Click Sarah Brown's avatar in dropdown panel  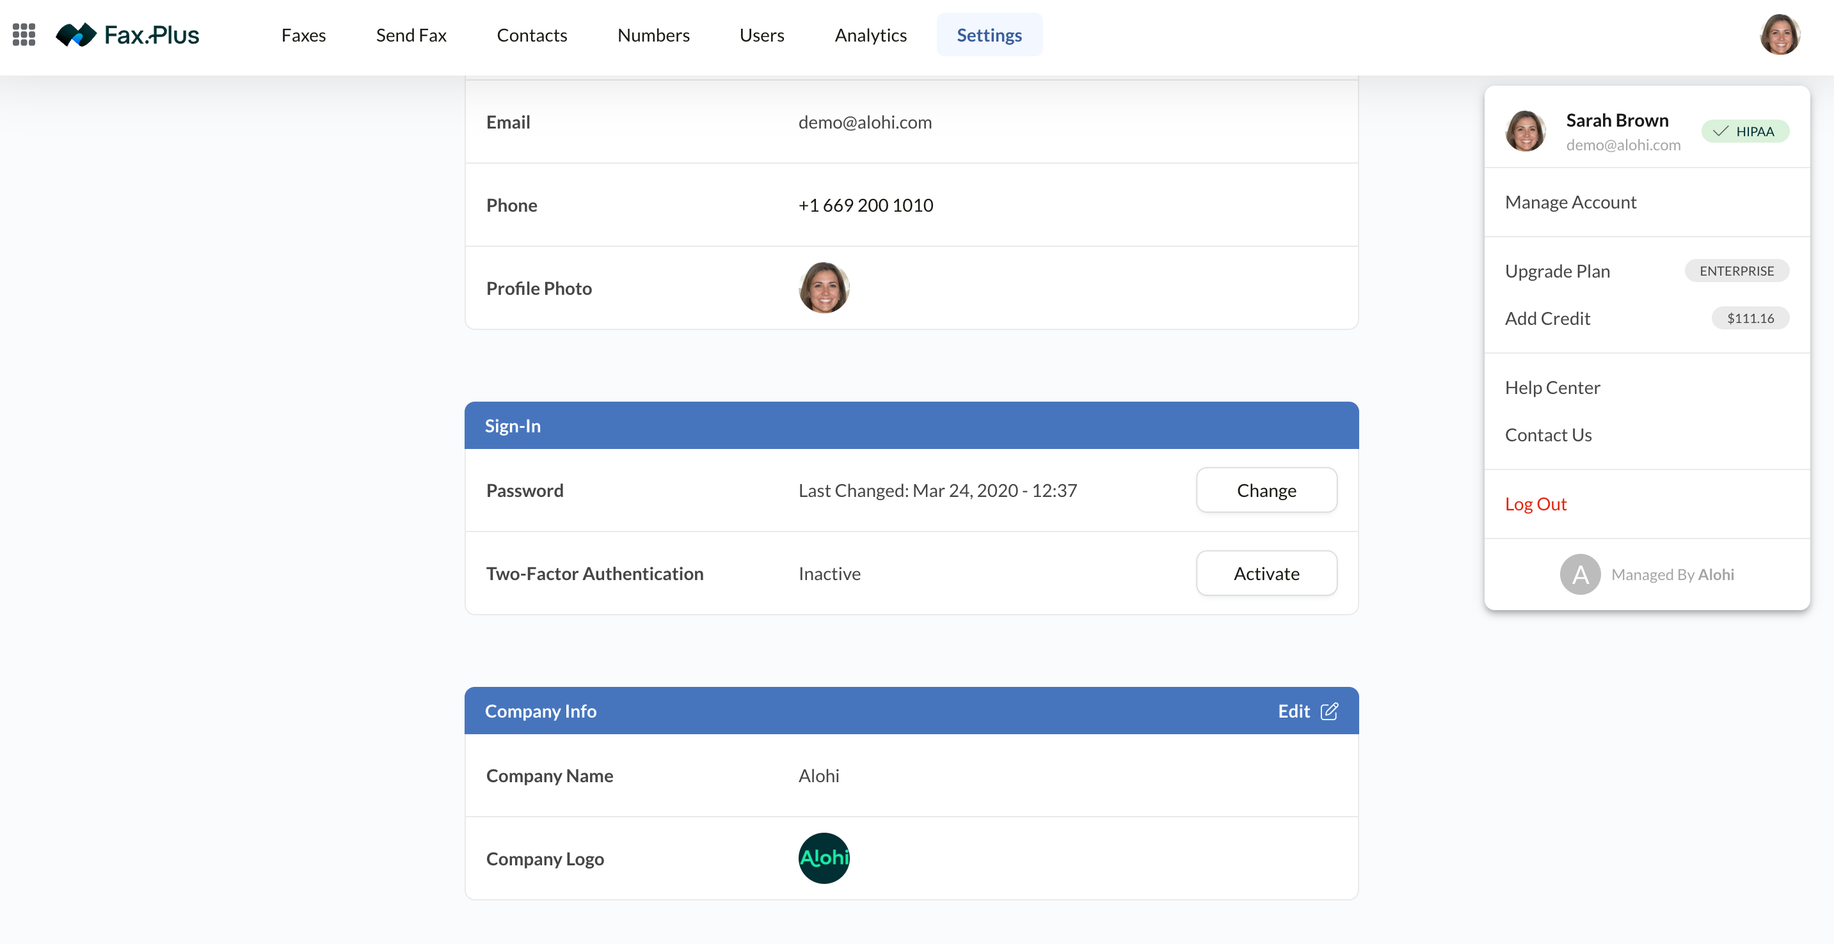(1525, 131)
